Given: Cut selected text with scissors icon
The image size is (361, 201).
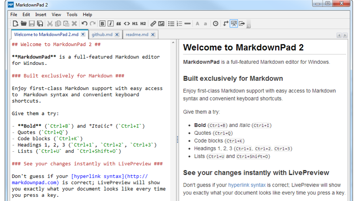Looking at the screenshot, I should pyautogui.click(x=50, y=23).
